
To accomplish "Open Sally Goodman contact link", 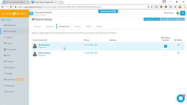I will click(45, 53).
